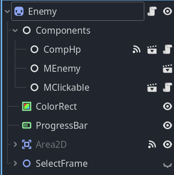174x175 pixels.
Task: Collapse the Enemy root node
Action: click(7, 11)
